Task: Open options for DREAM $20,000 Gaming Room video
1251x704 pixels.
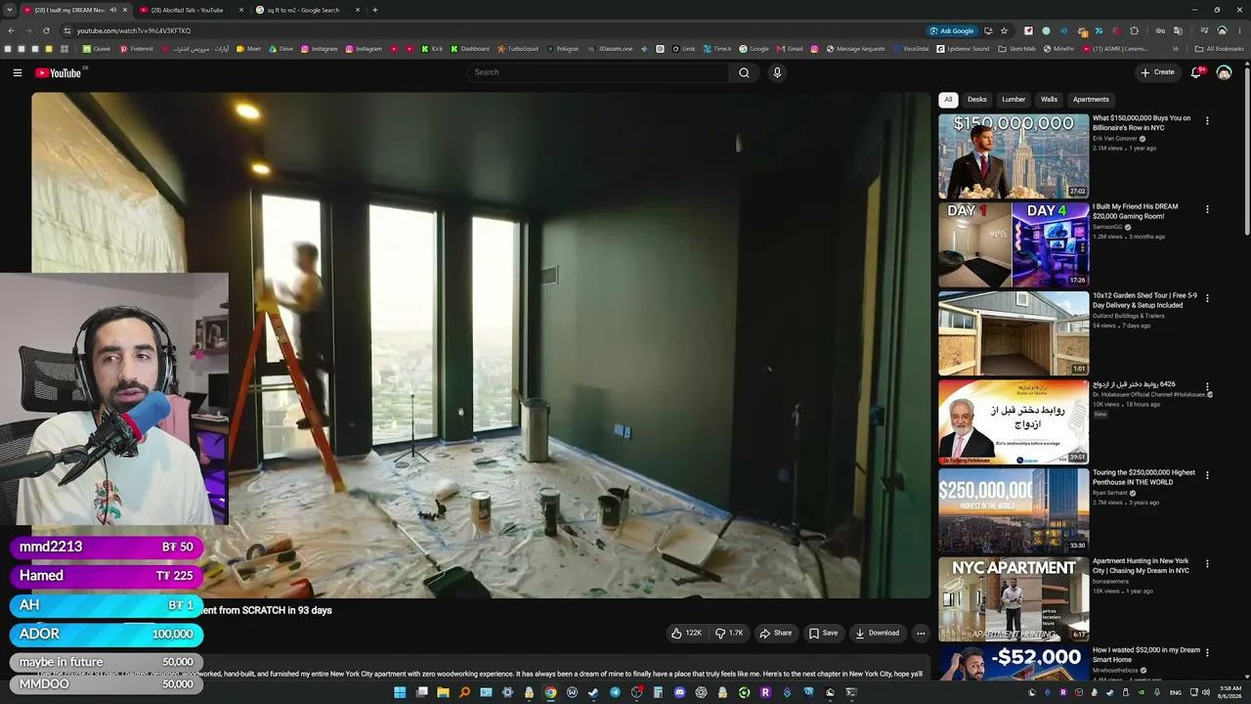Action: tap(1207, 209)
